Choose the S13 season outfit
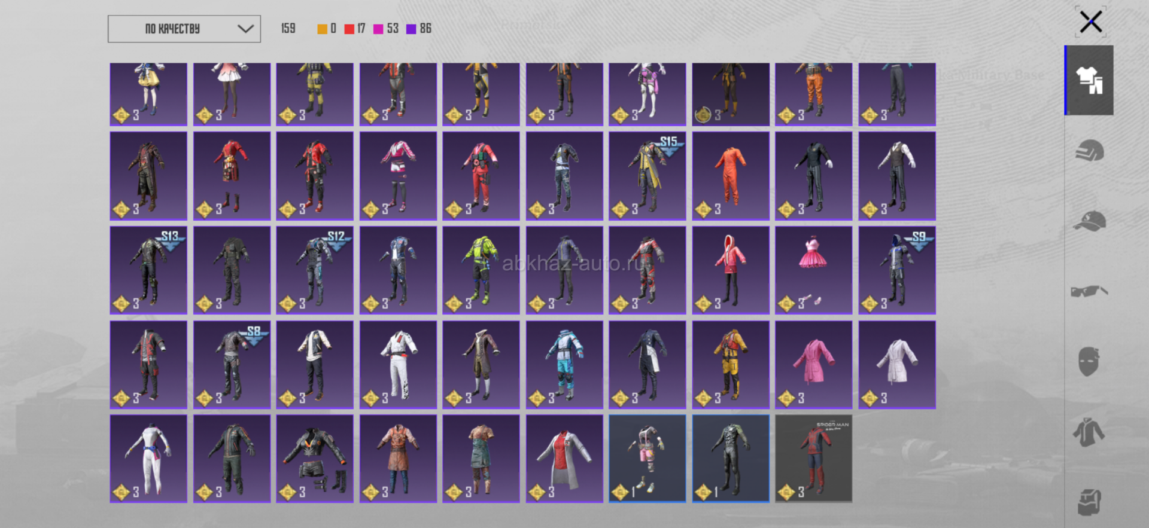 click(x=148, y=270)
